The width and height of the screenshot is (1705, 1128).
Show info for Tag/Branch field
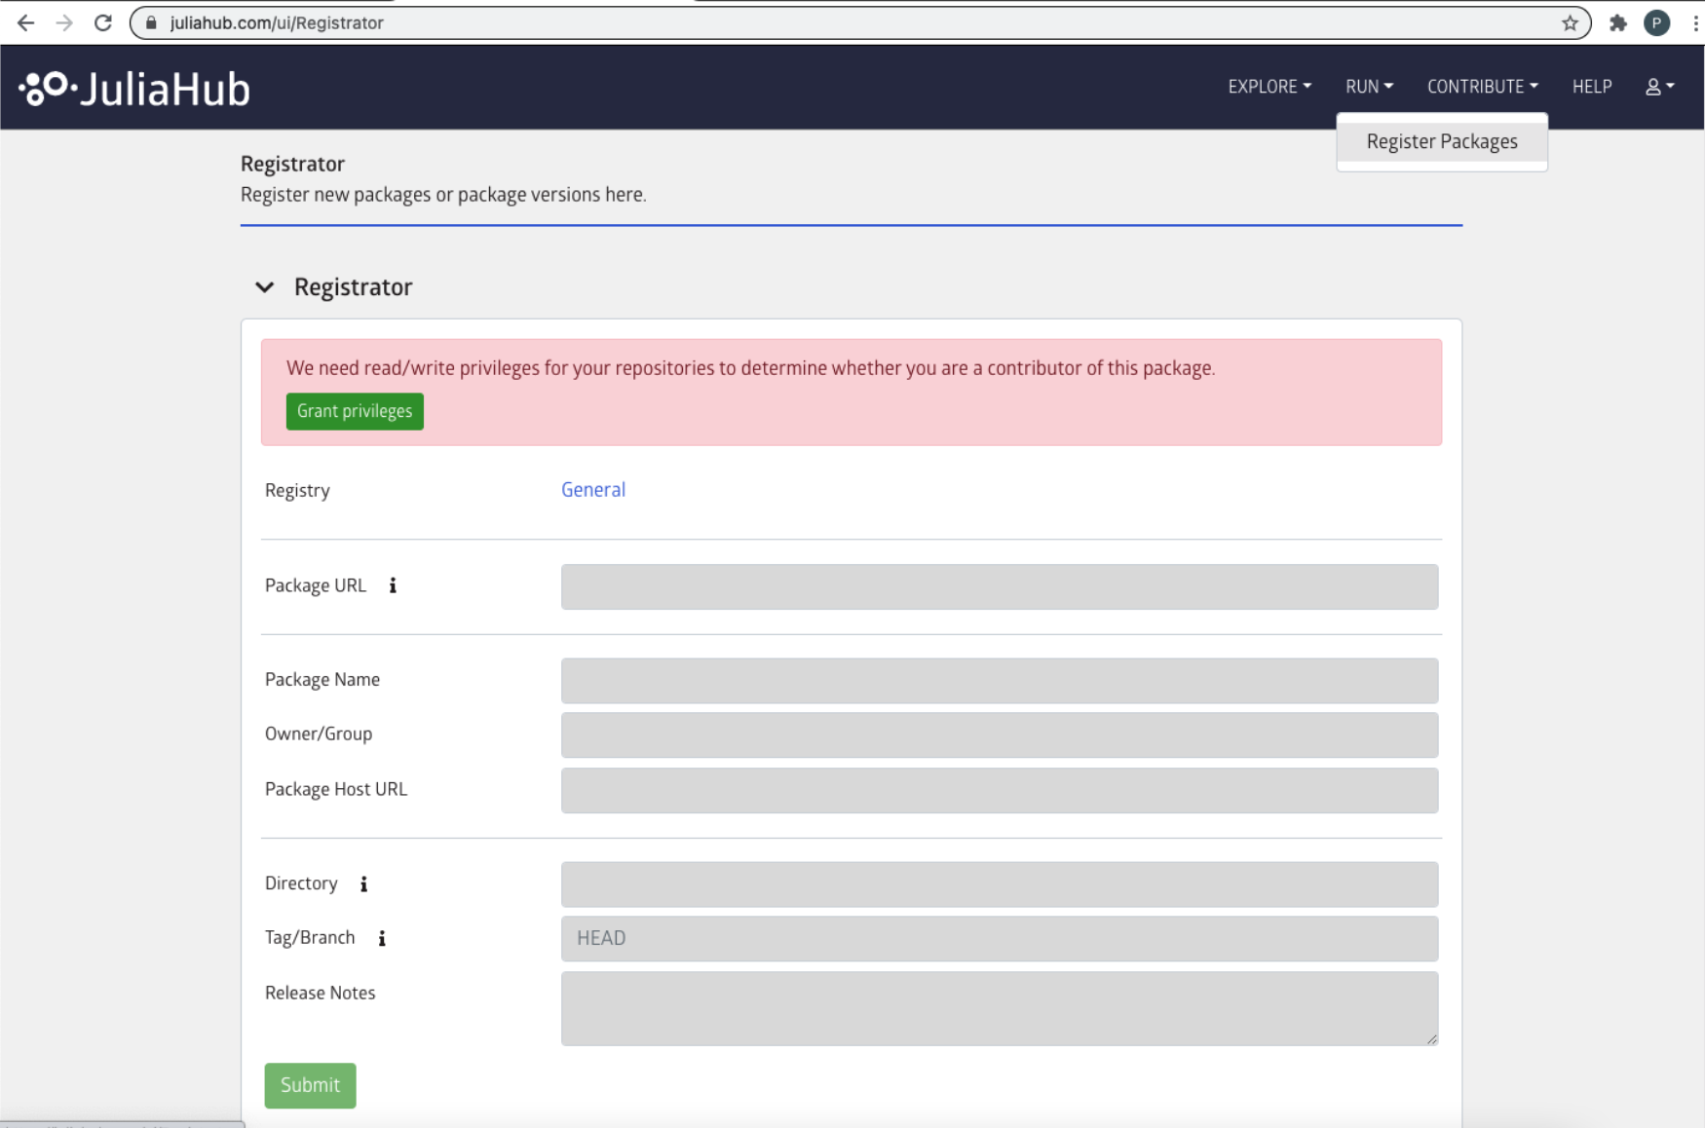[x=382, y=938]
